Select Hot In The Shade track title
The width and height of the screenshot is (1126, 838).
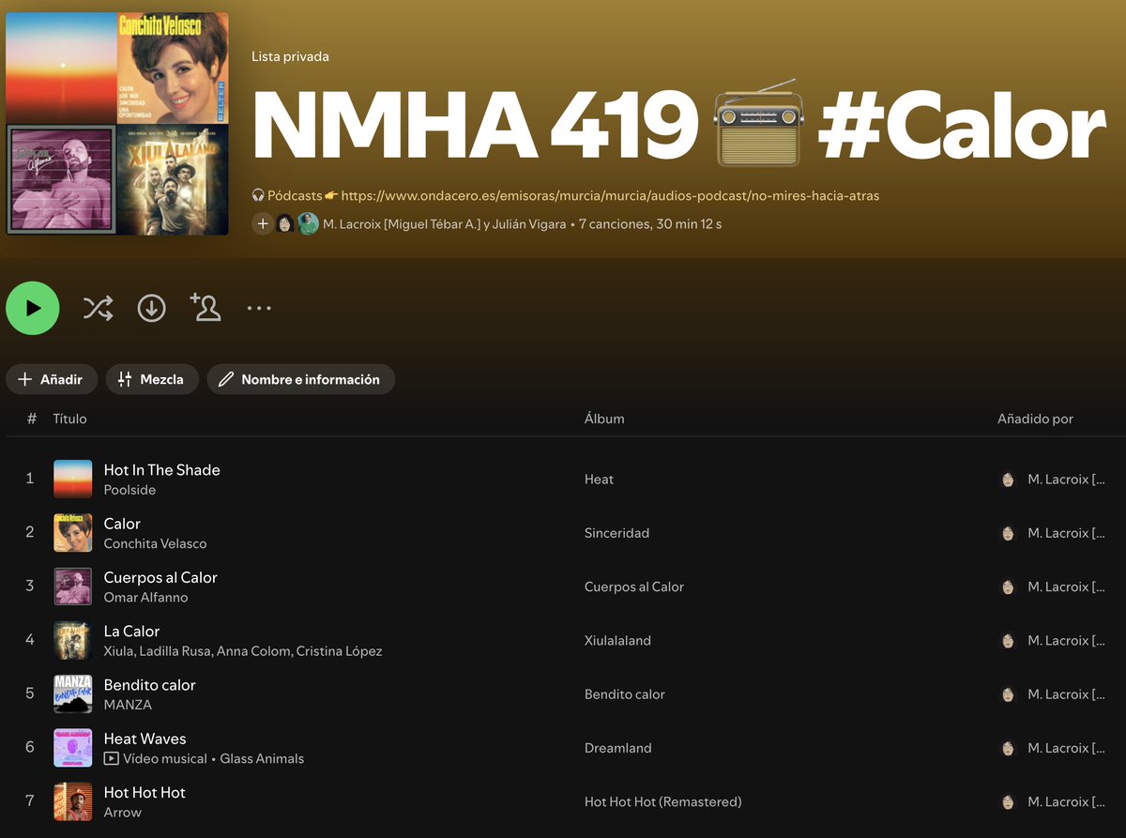[161, 469]
